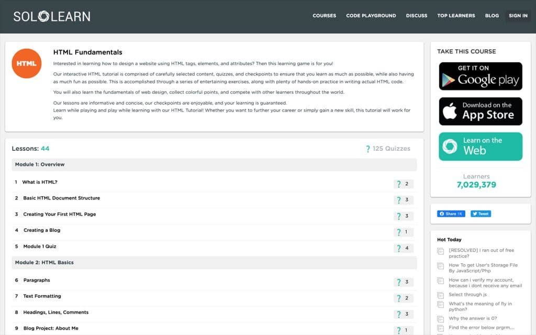Screen dimensions: 536x335
Task: Click the SoloLearn logo
Action: click(x=51, y=16)
